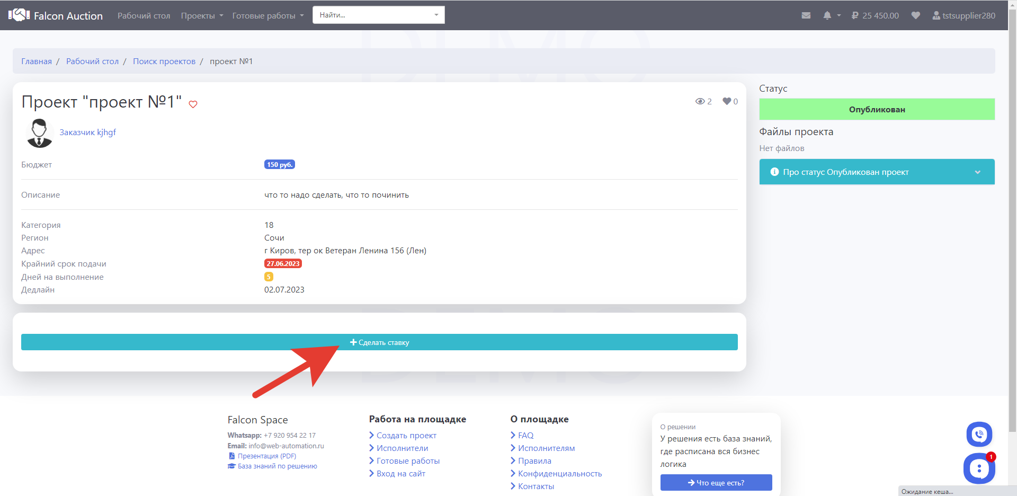Click the Falcon Auction handshake logo
This screenshot has height=496, width=1017.
click(19, 15)
